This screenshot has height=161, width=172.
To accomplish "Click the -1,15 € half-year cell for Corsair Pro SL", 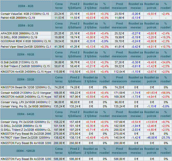I will [x=152, y=106].
